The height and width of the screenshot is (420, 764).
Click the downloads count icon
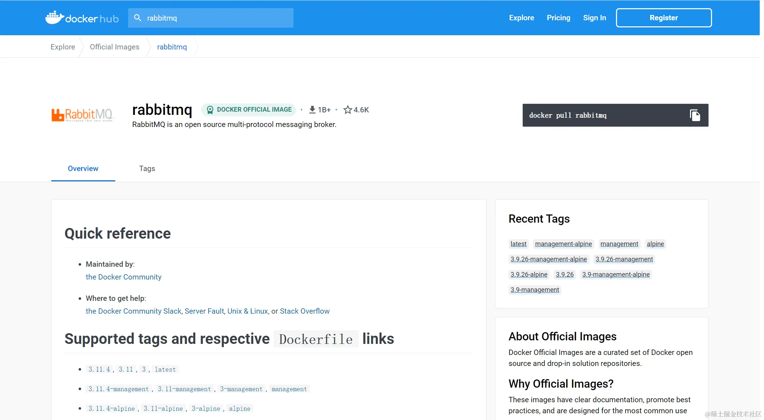point(312,110)
